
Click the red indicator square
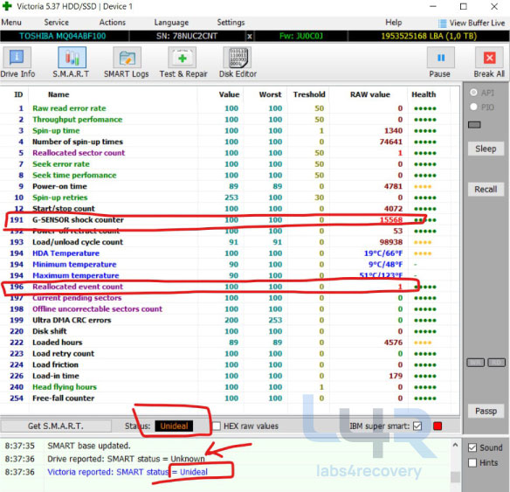[x=438, y=426]
